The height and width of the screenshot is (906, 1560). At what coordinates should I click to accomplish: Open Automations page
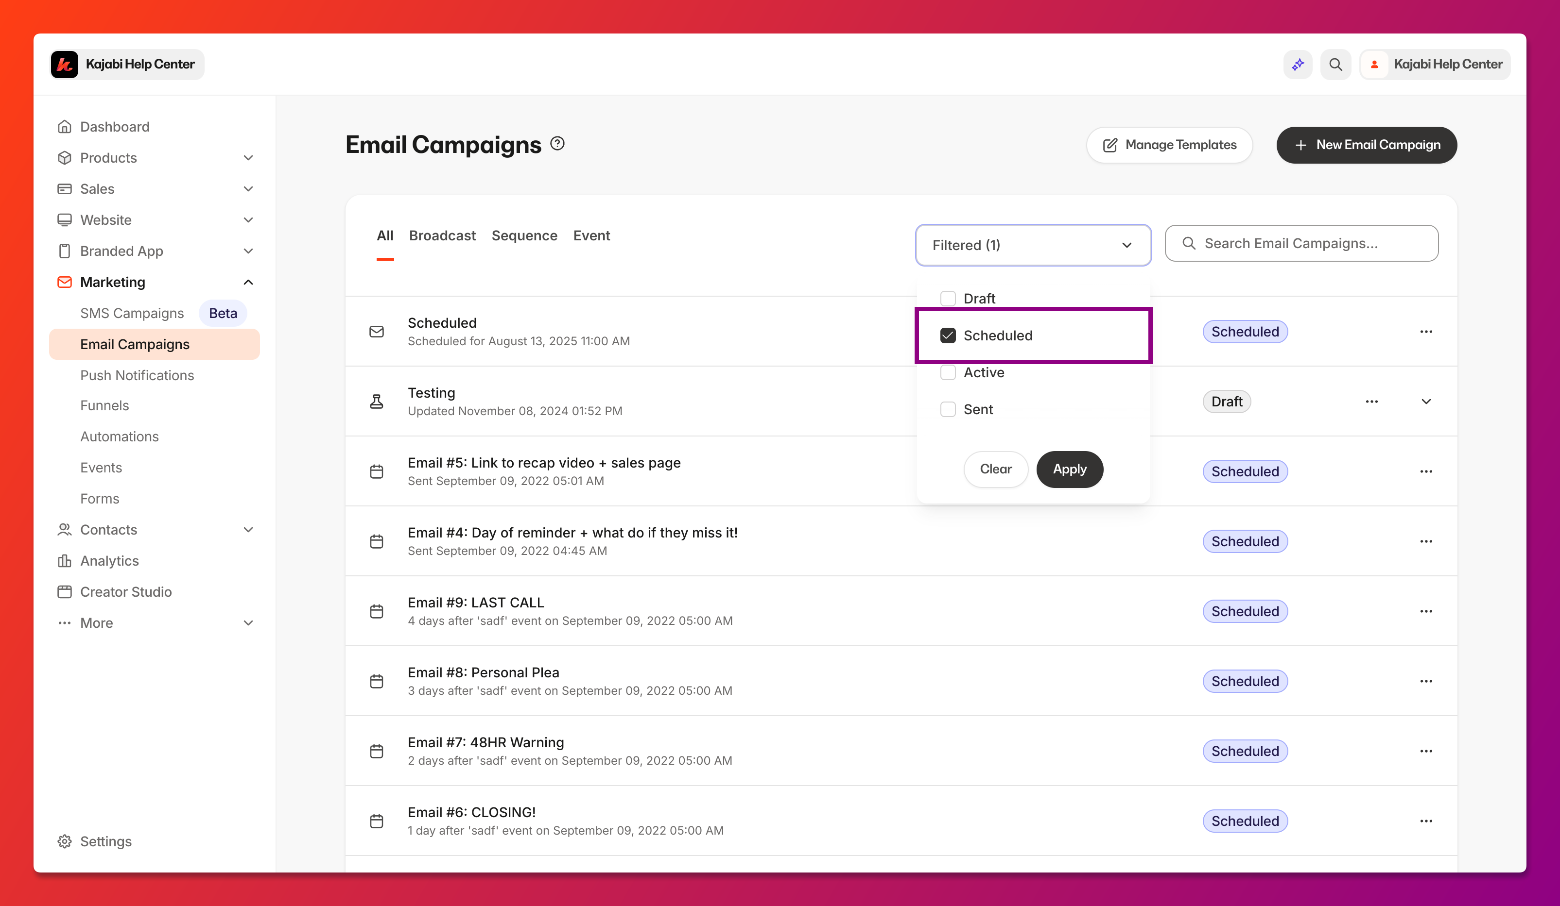(120, 436)
